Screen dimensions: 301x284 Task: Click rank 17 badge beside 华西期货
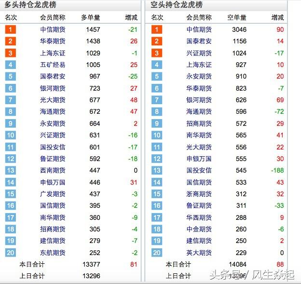157,217
